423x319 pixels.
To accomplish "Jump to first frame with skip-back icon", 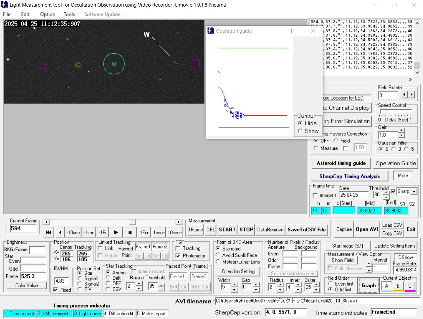I will coord(49,232).
